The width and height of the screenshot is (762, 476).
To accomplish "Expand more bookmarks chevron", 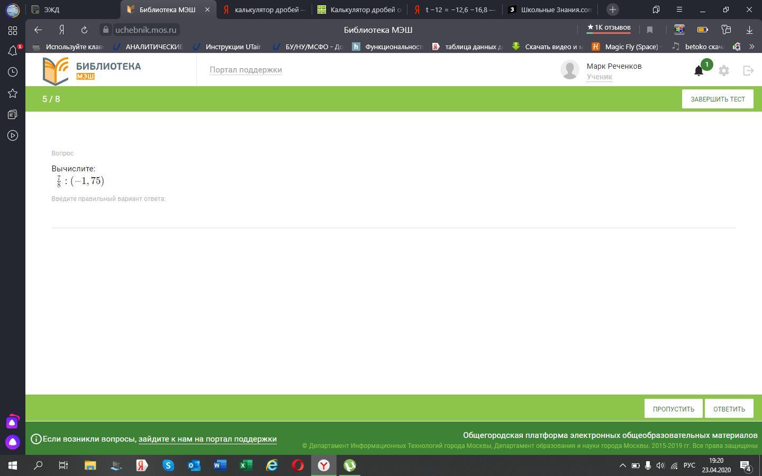I will pos(751,47).
